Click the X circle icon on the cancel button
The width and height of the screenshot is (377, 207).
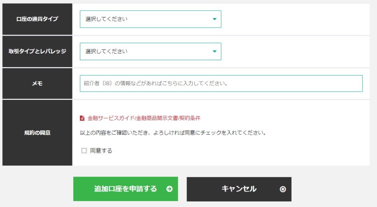[283, 189]
